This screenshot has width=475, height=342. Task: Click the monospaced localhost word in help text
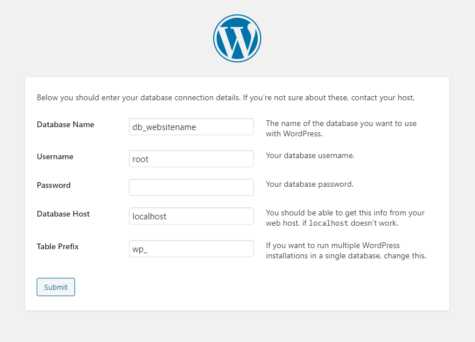[328, 223]
